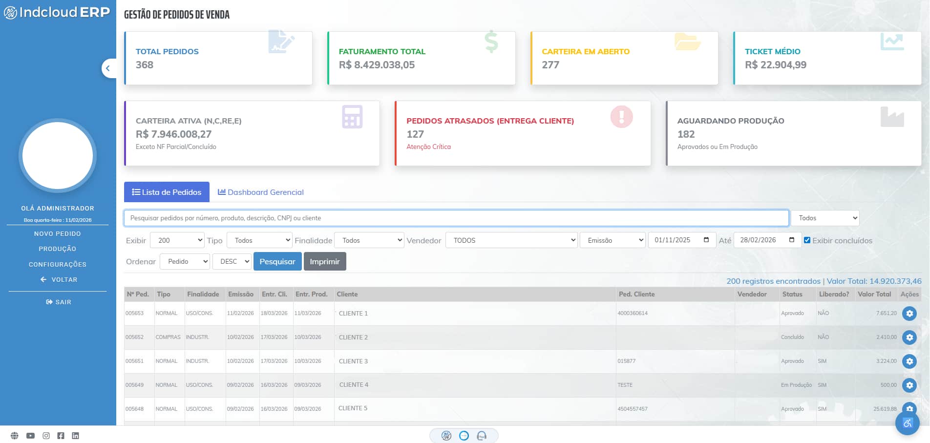Focus the order search input field
The width and height of the screenshot is (930, 443).
click(x=456, y=218)
